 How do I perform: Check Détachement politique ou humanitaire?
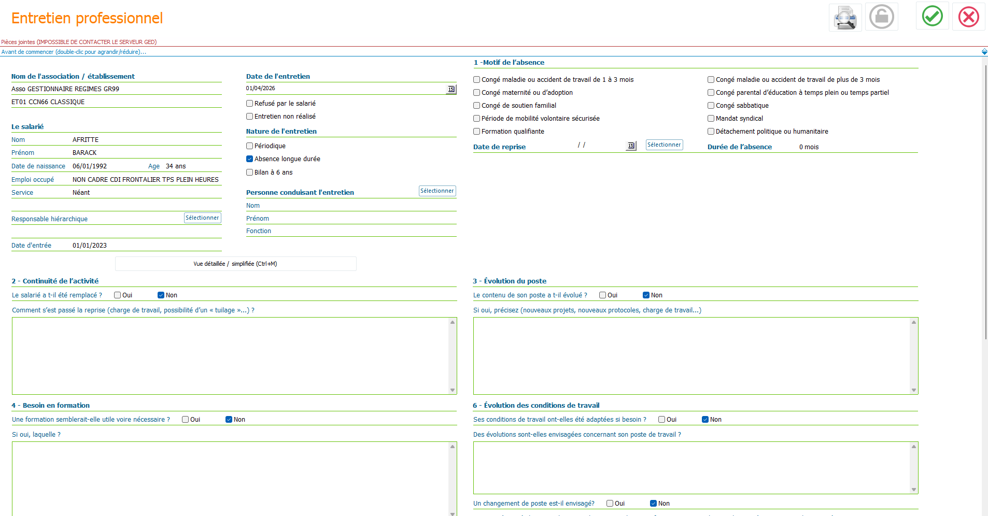tap(711, 132)
